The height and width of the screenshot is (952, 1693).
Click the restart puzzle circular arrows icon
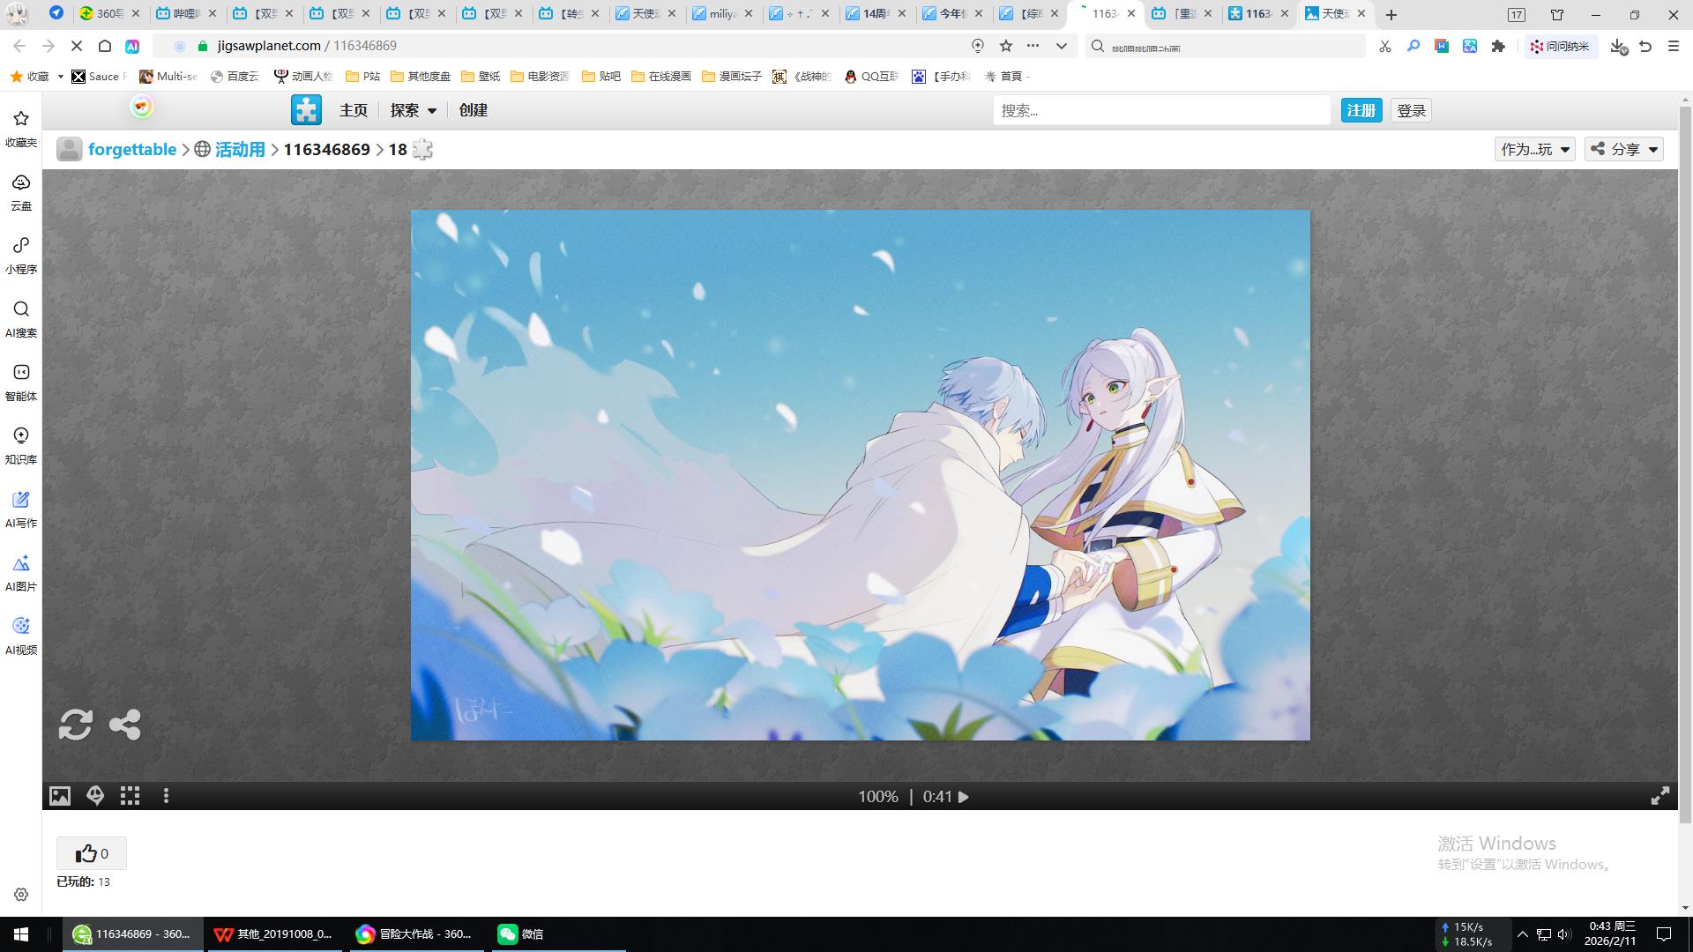[x=75, y=725]
